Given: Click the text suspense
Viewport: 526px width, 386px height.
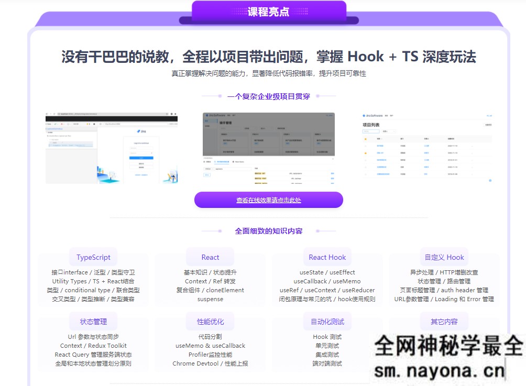Looking at the screenshot, I should (x=210, y=299).
